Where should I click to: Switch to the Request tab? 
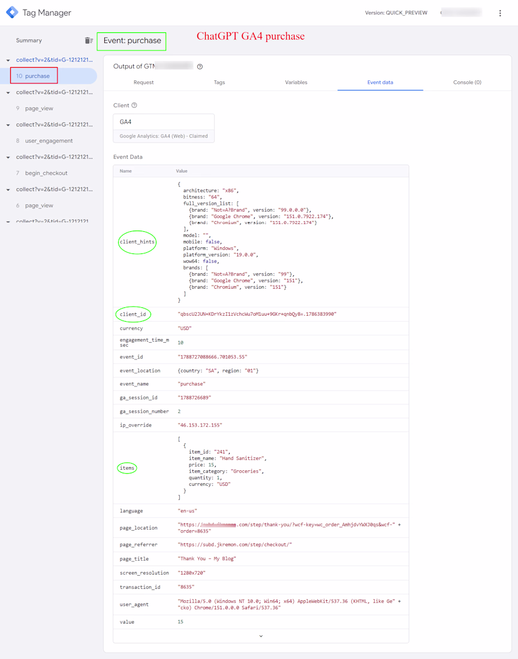[143, 83]
